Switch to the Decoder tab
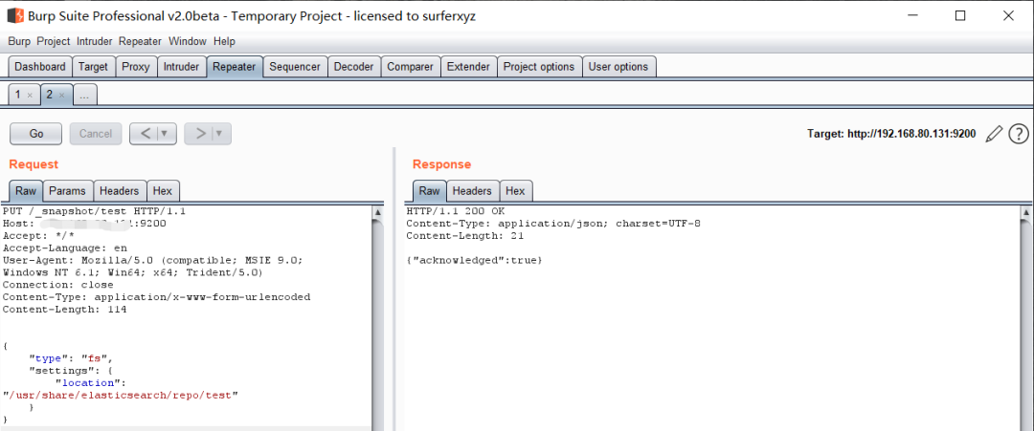 [x=353, y=67]
